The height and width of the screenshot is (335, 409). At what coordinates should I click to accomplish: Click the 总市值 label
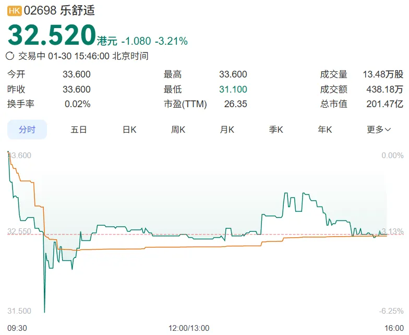click(x=334, y=104)
